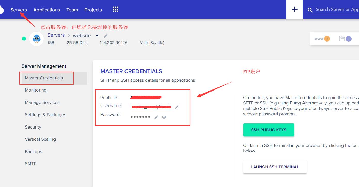Viewport: 359px width, 187px height.
Task: Open the Servers menu in navbar
Action: click(x=19, y=10)
